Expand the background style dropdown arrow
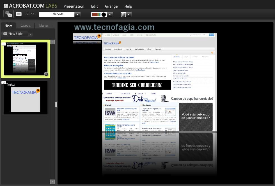 pos(129,14)
